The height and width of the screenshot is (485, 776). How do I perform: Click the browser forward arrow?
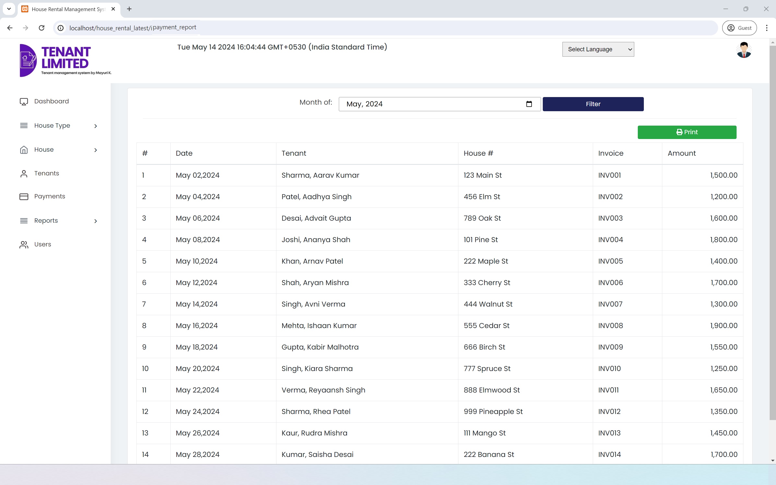click(x=26, y=28)
